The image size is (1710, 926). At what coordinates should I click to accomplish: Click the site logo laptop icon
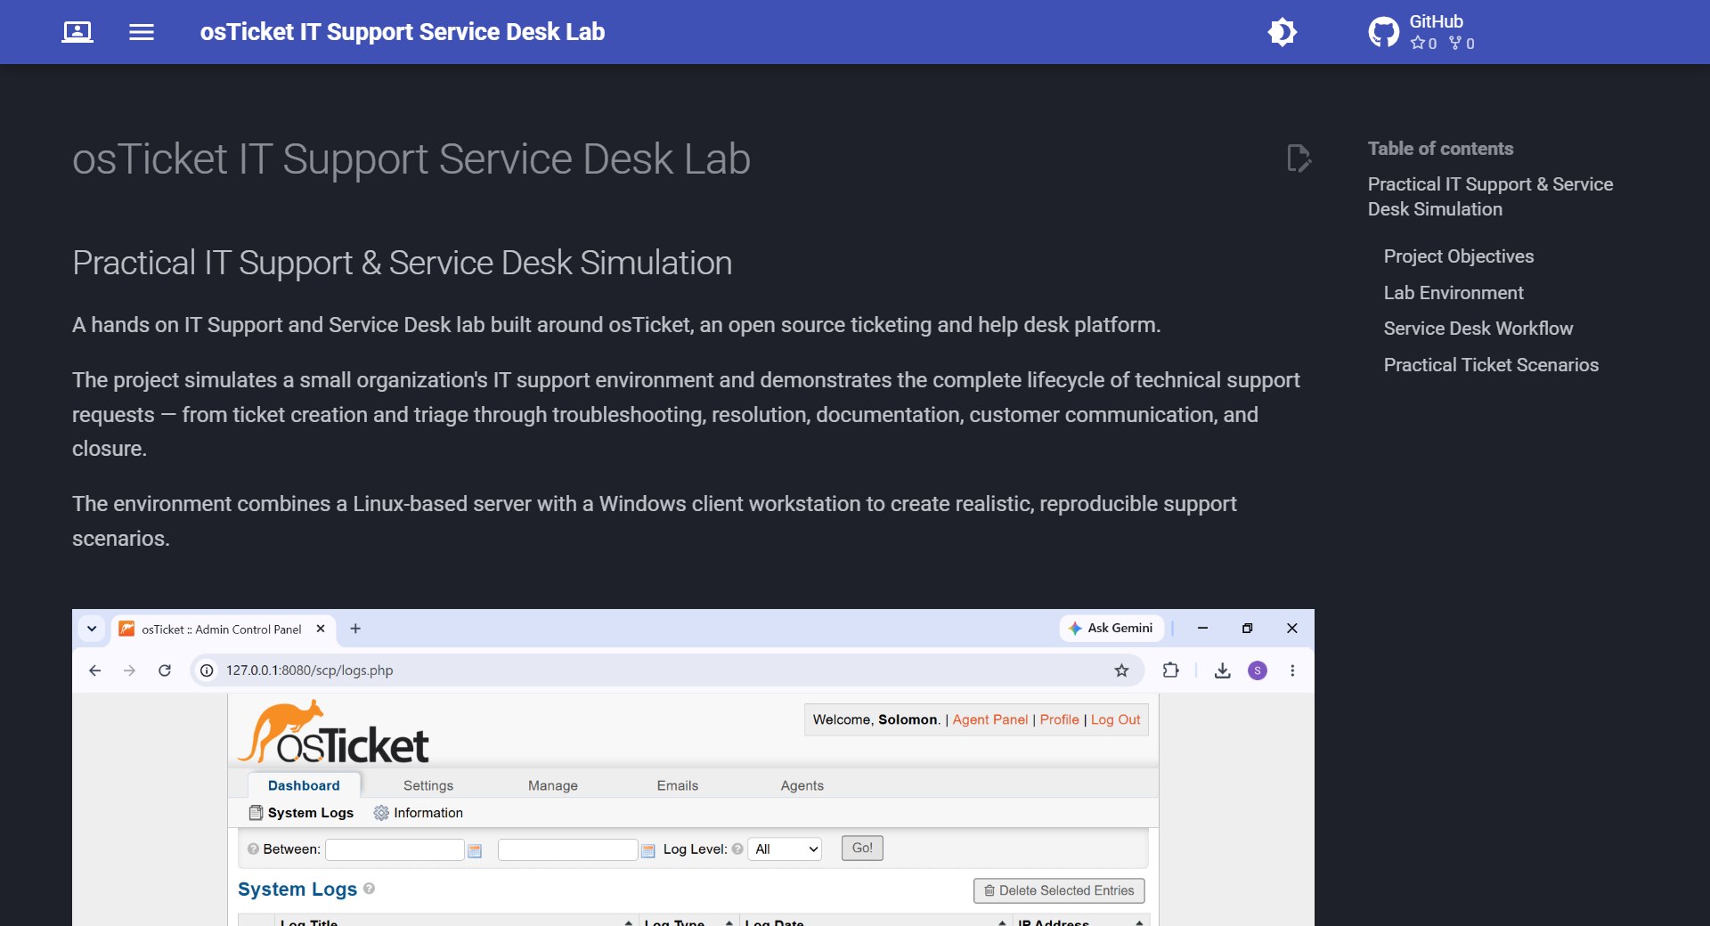click(x=77, y=32)
